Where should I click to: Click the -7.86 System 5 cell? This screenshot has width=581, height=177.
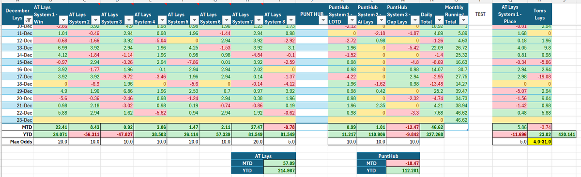[183, 62]
